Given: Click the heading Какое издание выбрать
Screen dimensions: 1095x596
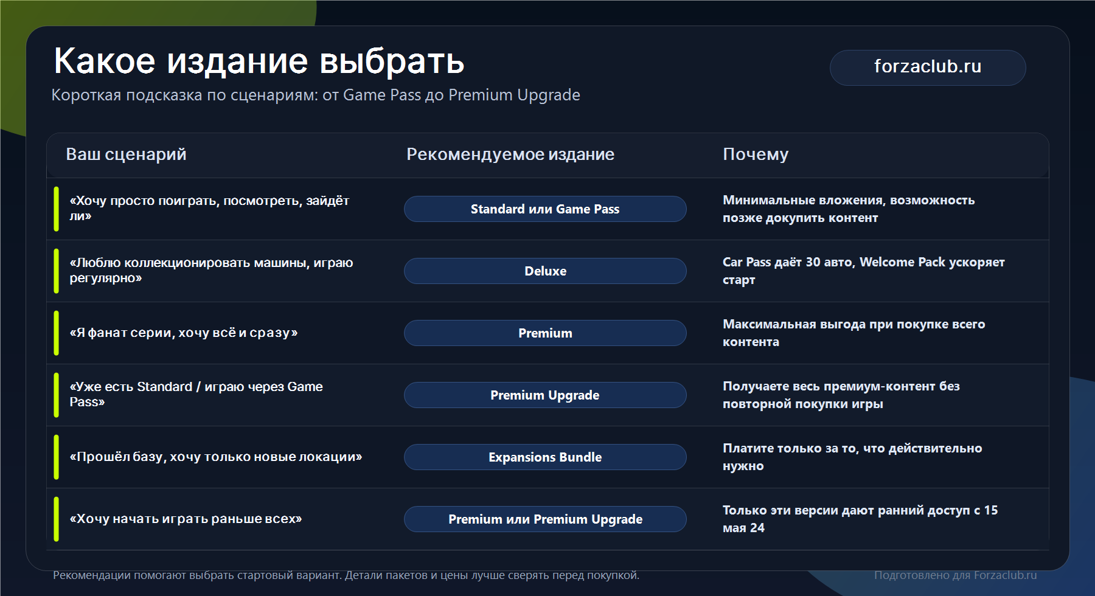Looking at the screenshot, I should (x=259, y=61).
